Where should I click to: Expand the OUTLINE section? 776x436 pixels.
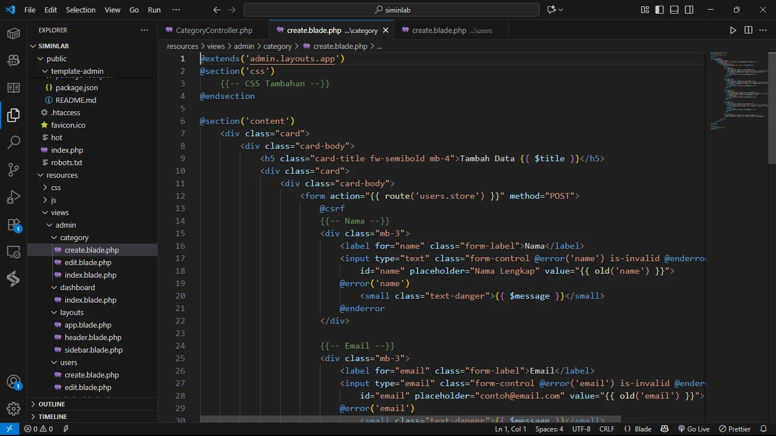(x=52, y=404)
